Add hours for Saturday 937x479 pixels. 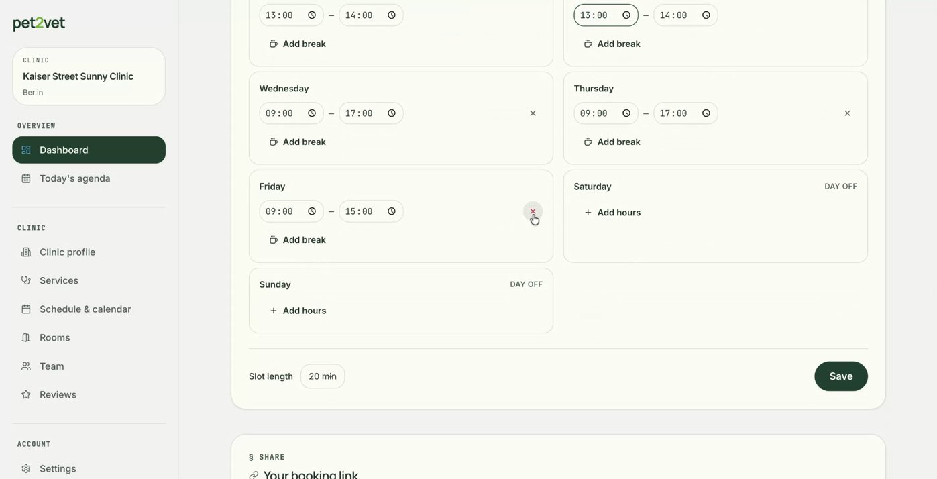click(612, 213)
